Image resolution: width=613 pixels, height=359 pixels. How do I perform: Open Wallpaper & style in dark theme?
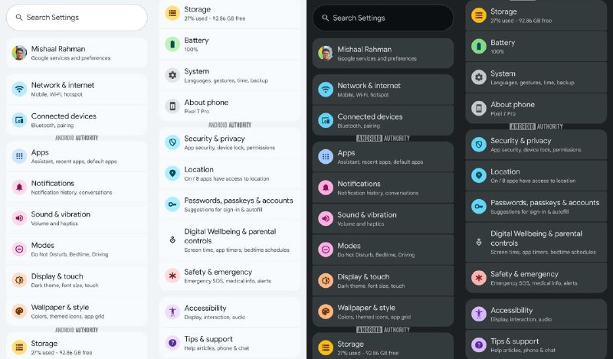point(382,312)
